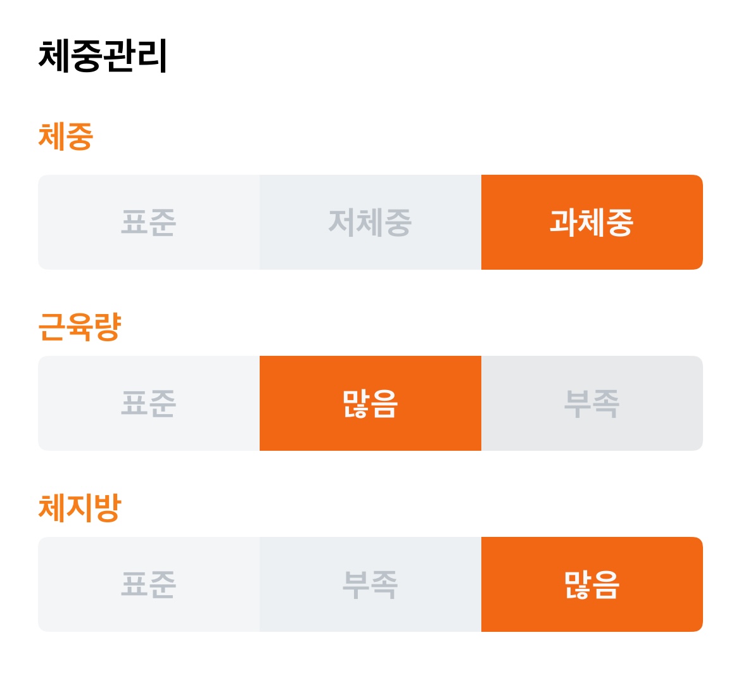
Task: Click the 체지방 section heading
Action: (x=80, y=508)
